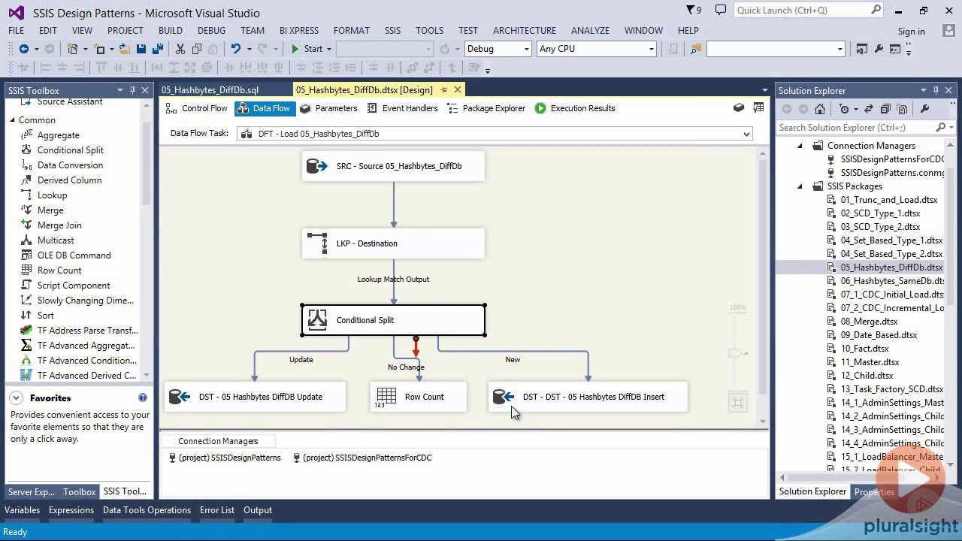Collapse the SSIS Packages node
Viewport: 962px width, 541px height.
(x=800, y=186)
